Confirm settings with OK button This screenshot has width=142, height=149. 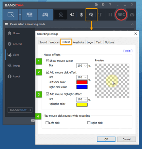106,139
